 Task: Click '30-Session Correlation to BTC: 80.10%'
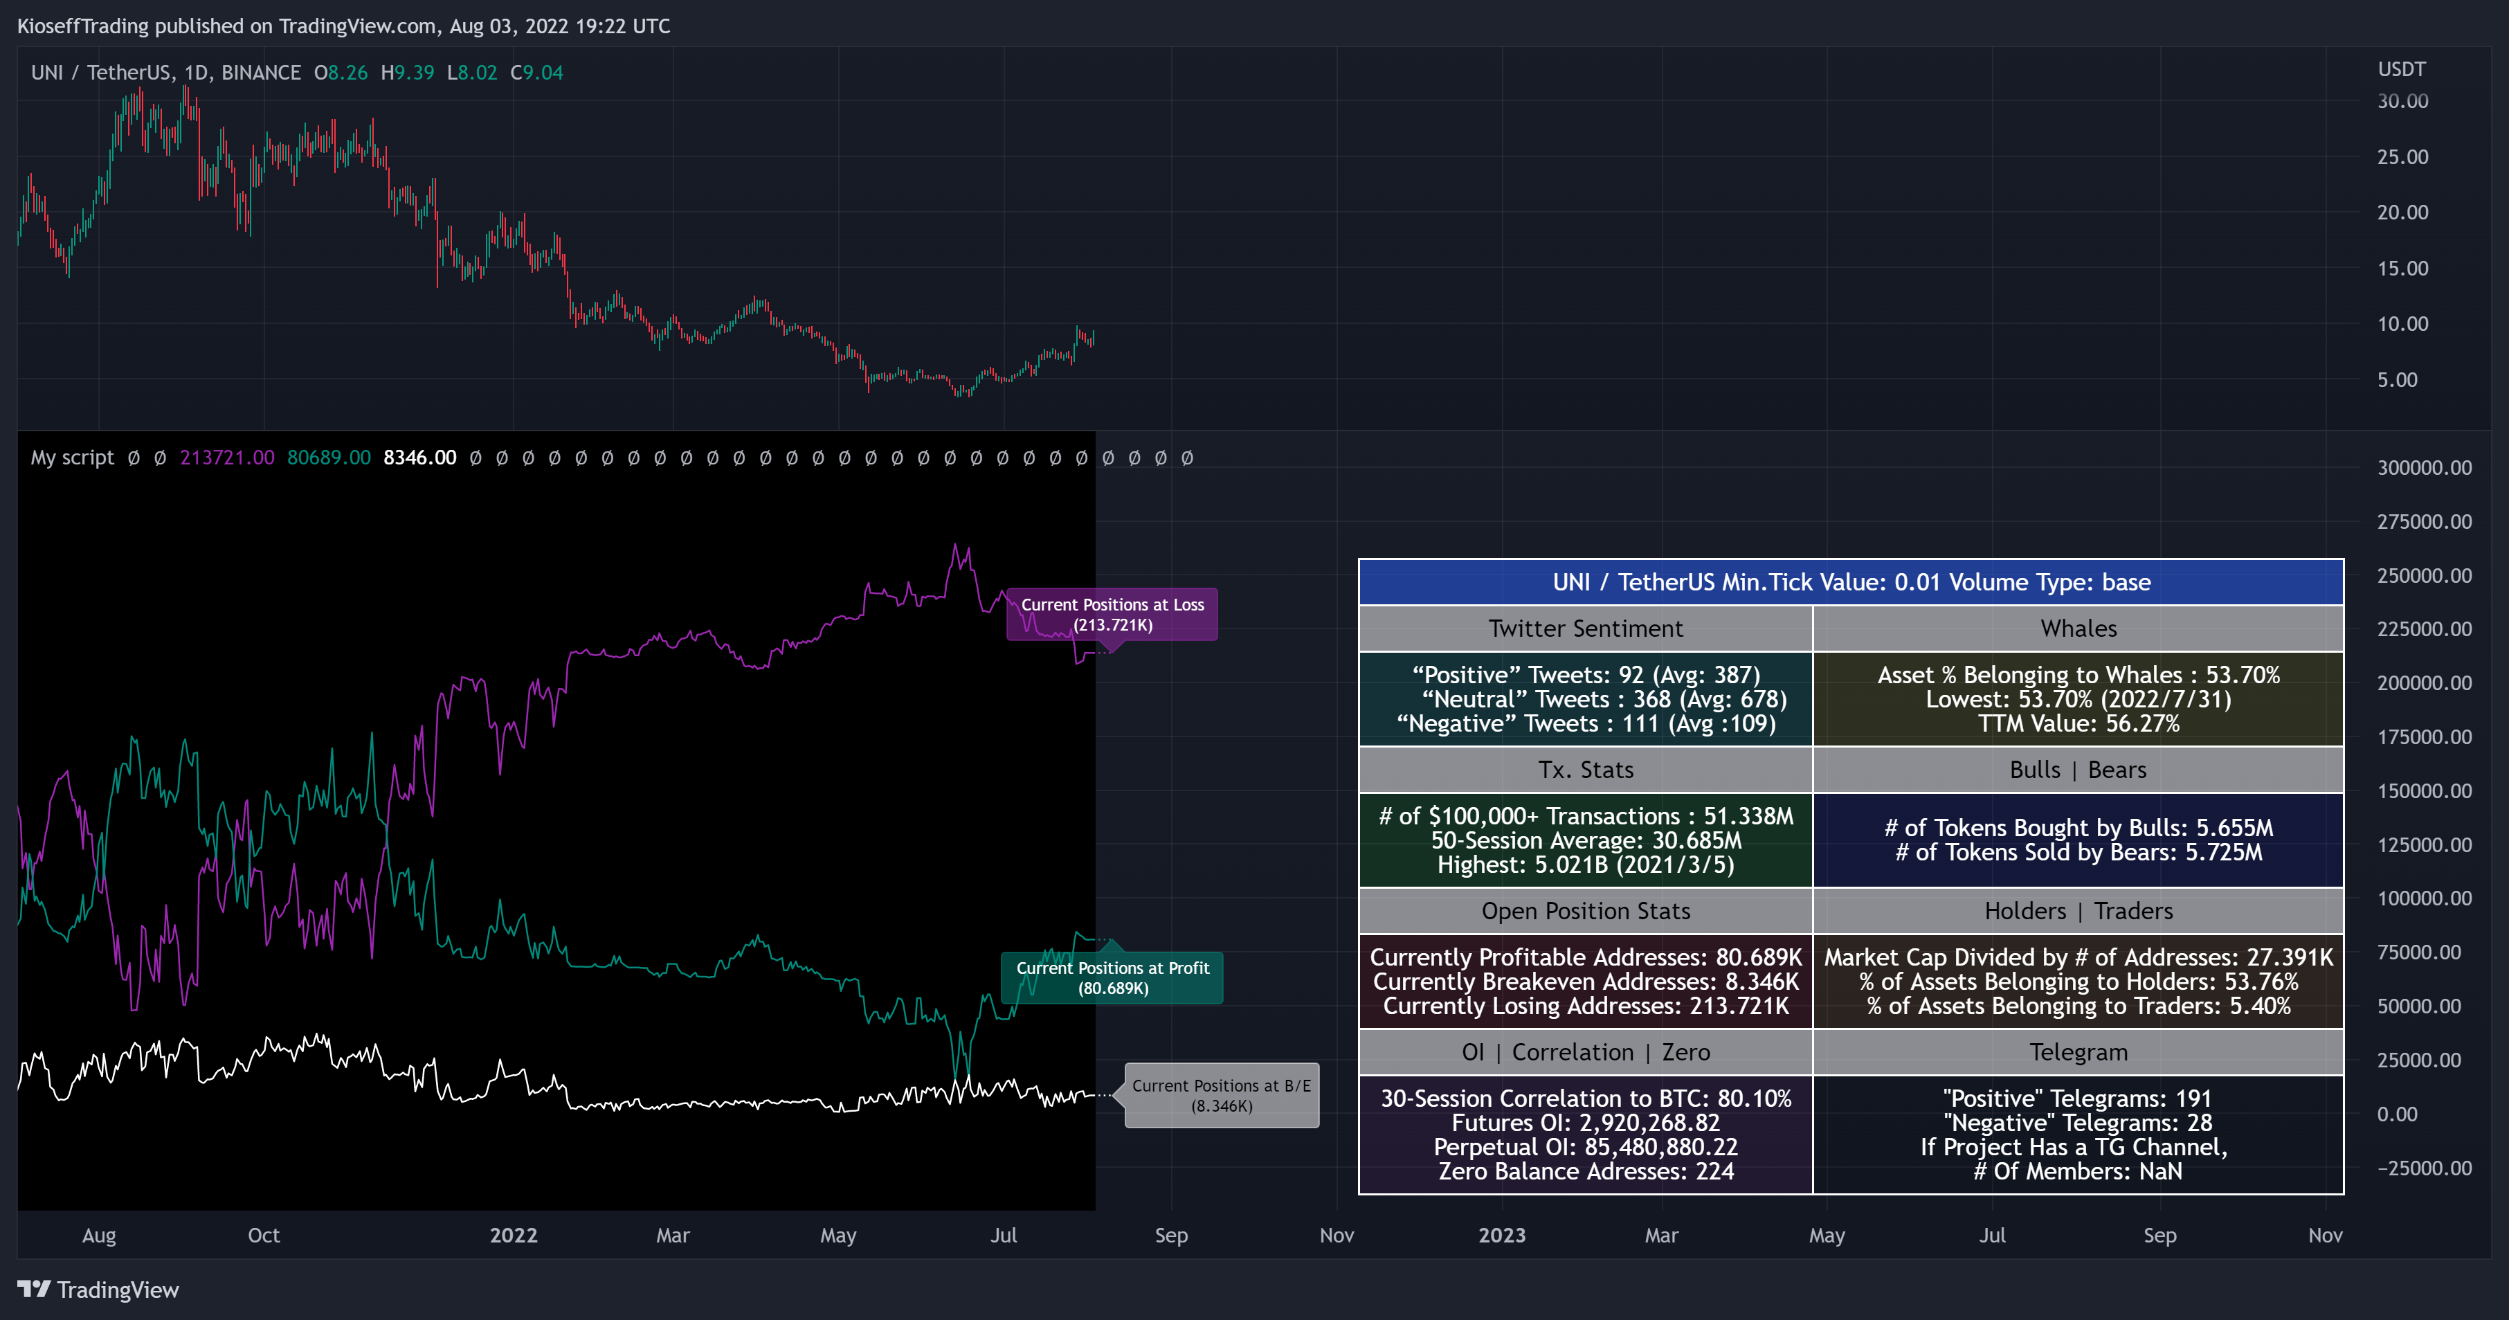pos(1586,1099)
